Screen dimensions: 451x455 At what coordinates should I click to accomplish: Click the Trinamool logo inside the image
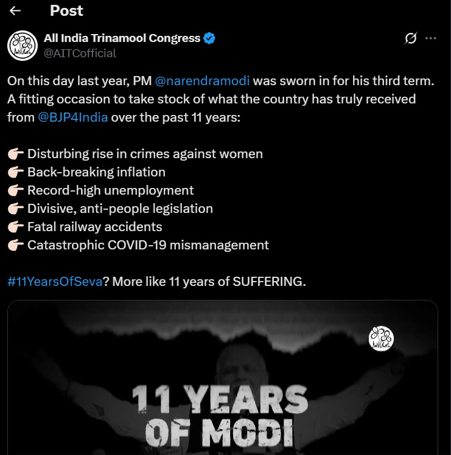pyautogui.click(x=382, y=338)
